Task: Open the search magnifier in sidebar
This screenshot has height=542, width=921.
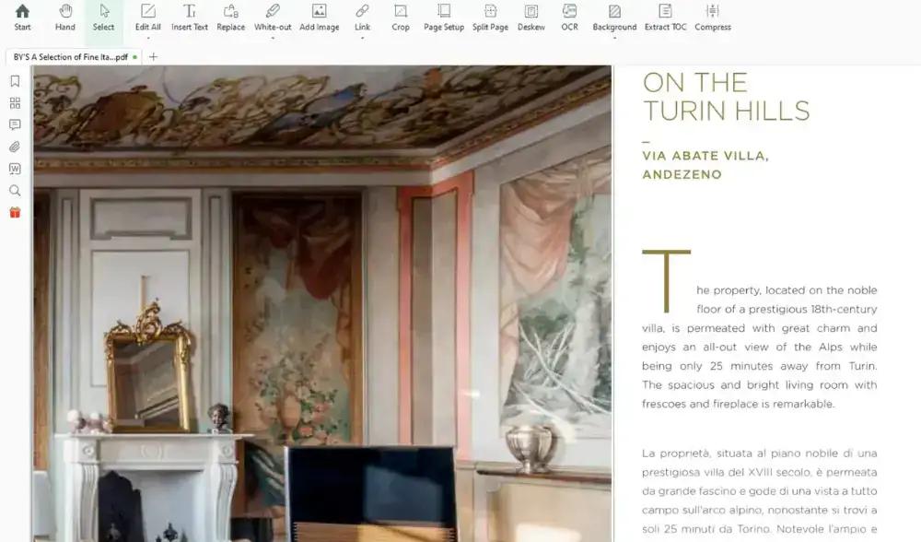Action: 15,190
